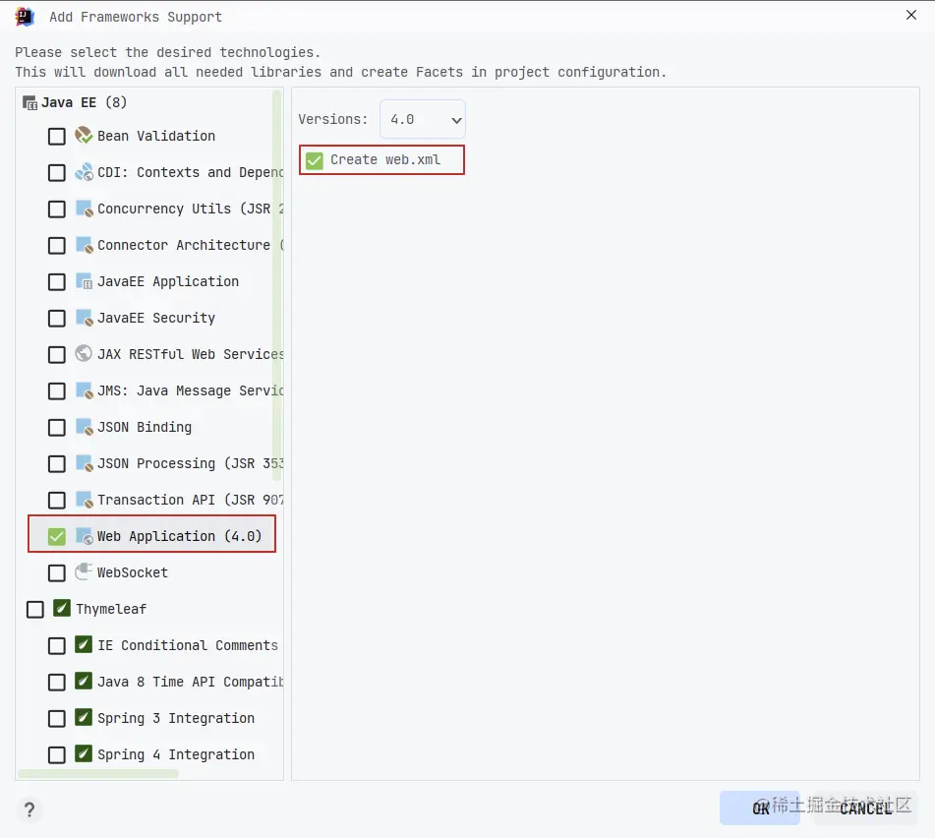
Task: Close the Add Frameworks Support dialog
Action: click(911, 15)
